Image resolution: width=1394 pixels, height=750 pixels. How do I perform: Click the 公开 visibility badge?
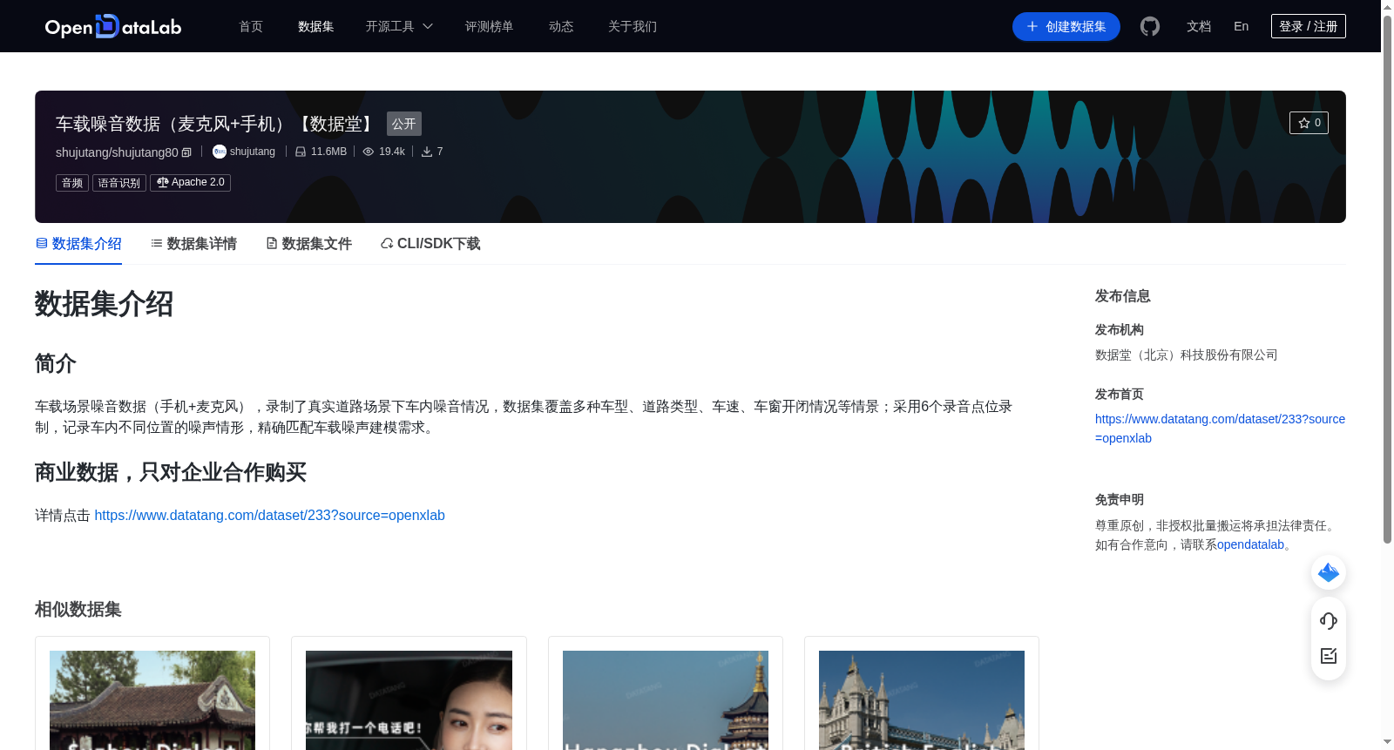click(x=404, y=124)
